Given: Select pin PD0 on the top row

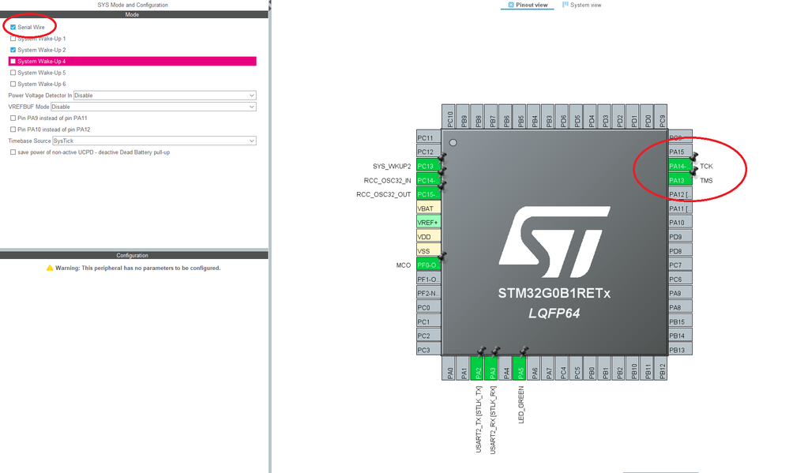Looking at the screenshot, I should click(647, 117).
